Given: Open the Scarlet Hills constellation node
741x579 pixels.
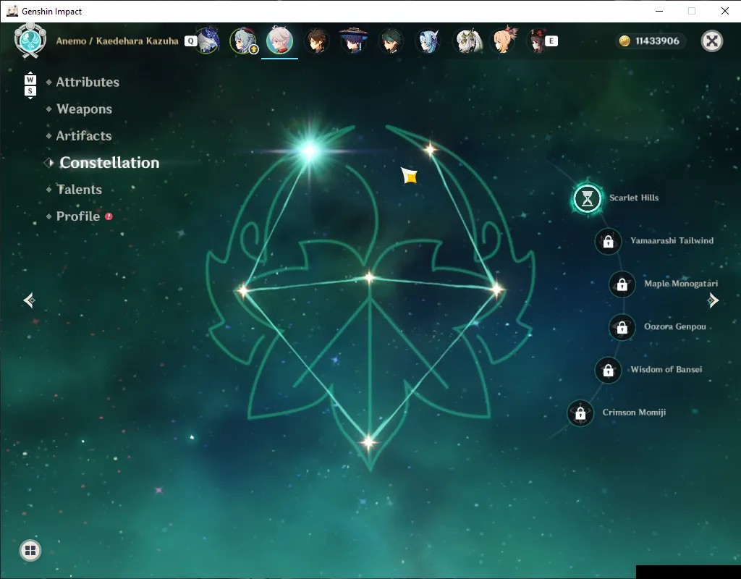Looking at the screenshot, I should (x=588, y=198).
